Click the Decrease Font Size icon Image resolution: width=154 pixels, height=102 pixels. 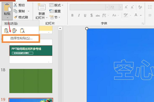tap(132, 7)
